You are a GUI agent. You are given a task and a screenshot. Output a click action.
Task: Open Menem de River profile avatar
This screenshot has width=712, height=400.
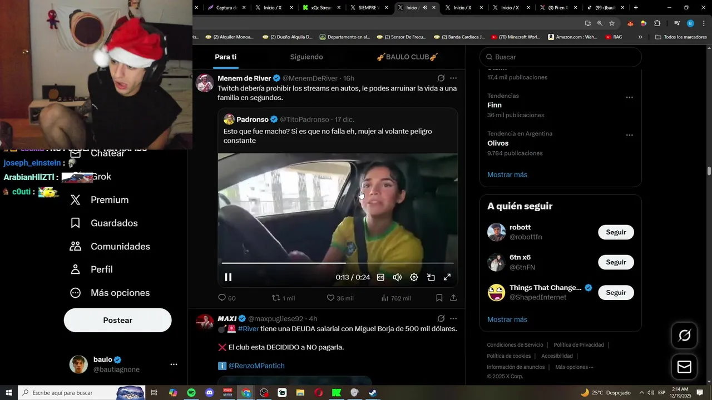point(205,83)
